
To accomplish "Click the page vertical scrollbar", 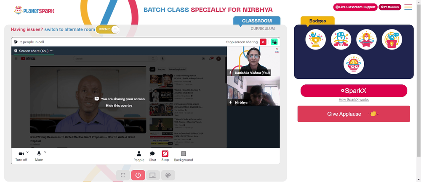I will tap(418, 80).
